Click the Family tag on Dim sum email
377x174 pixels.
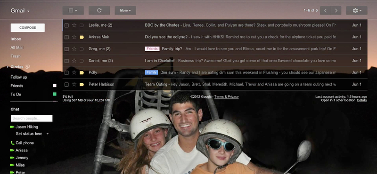tap(151, 72)
